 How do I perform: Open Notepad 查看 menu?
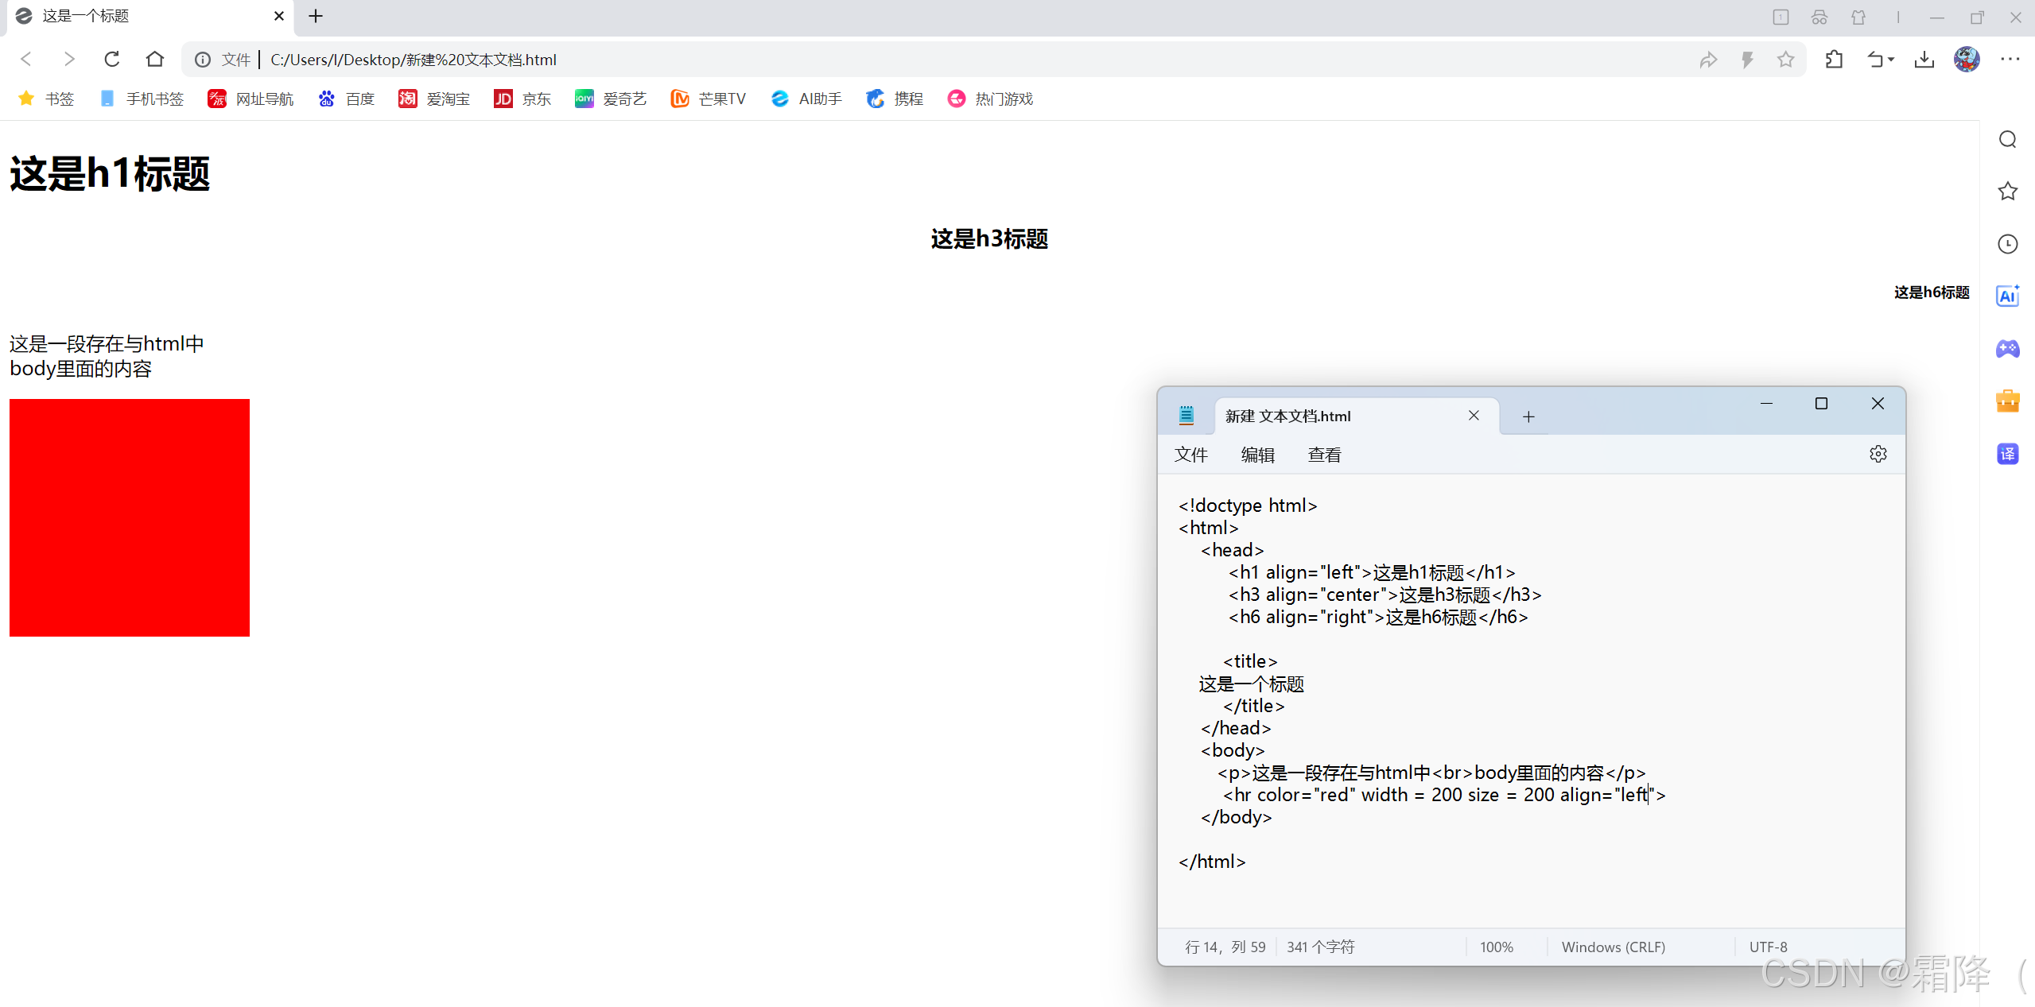pos(1324,455)
